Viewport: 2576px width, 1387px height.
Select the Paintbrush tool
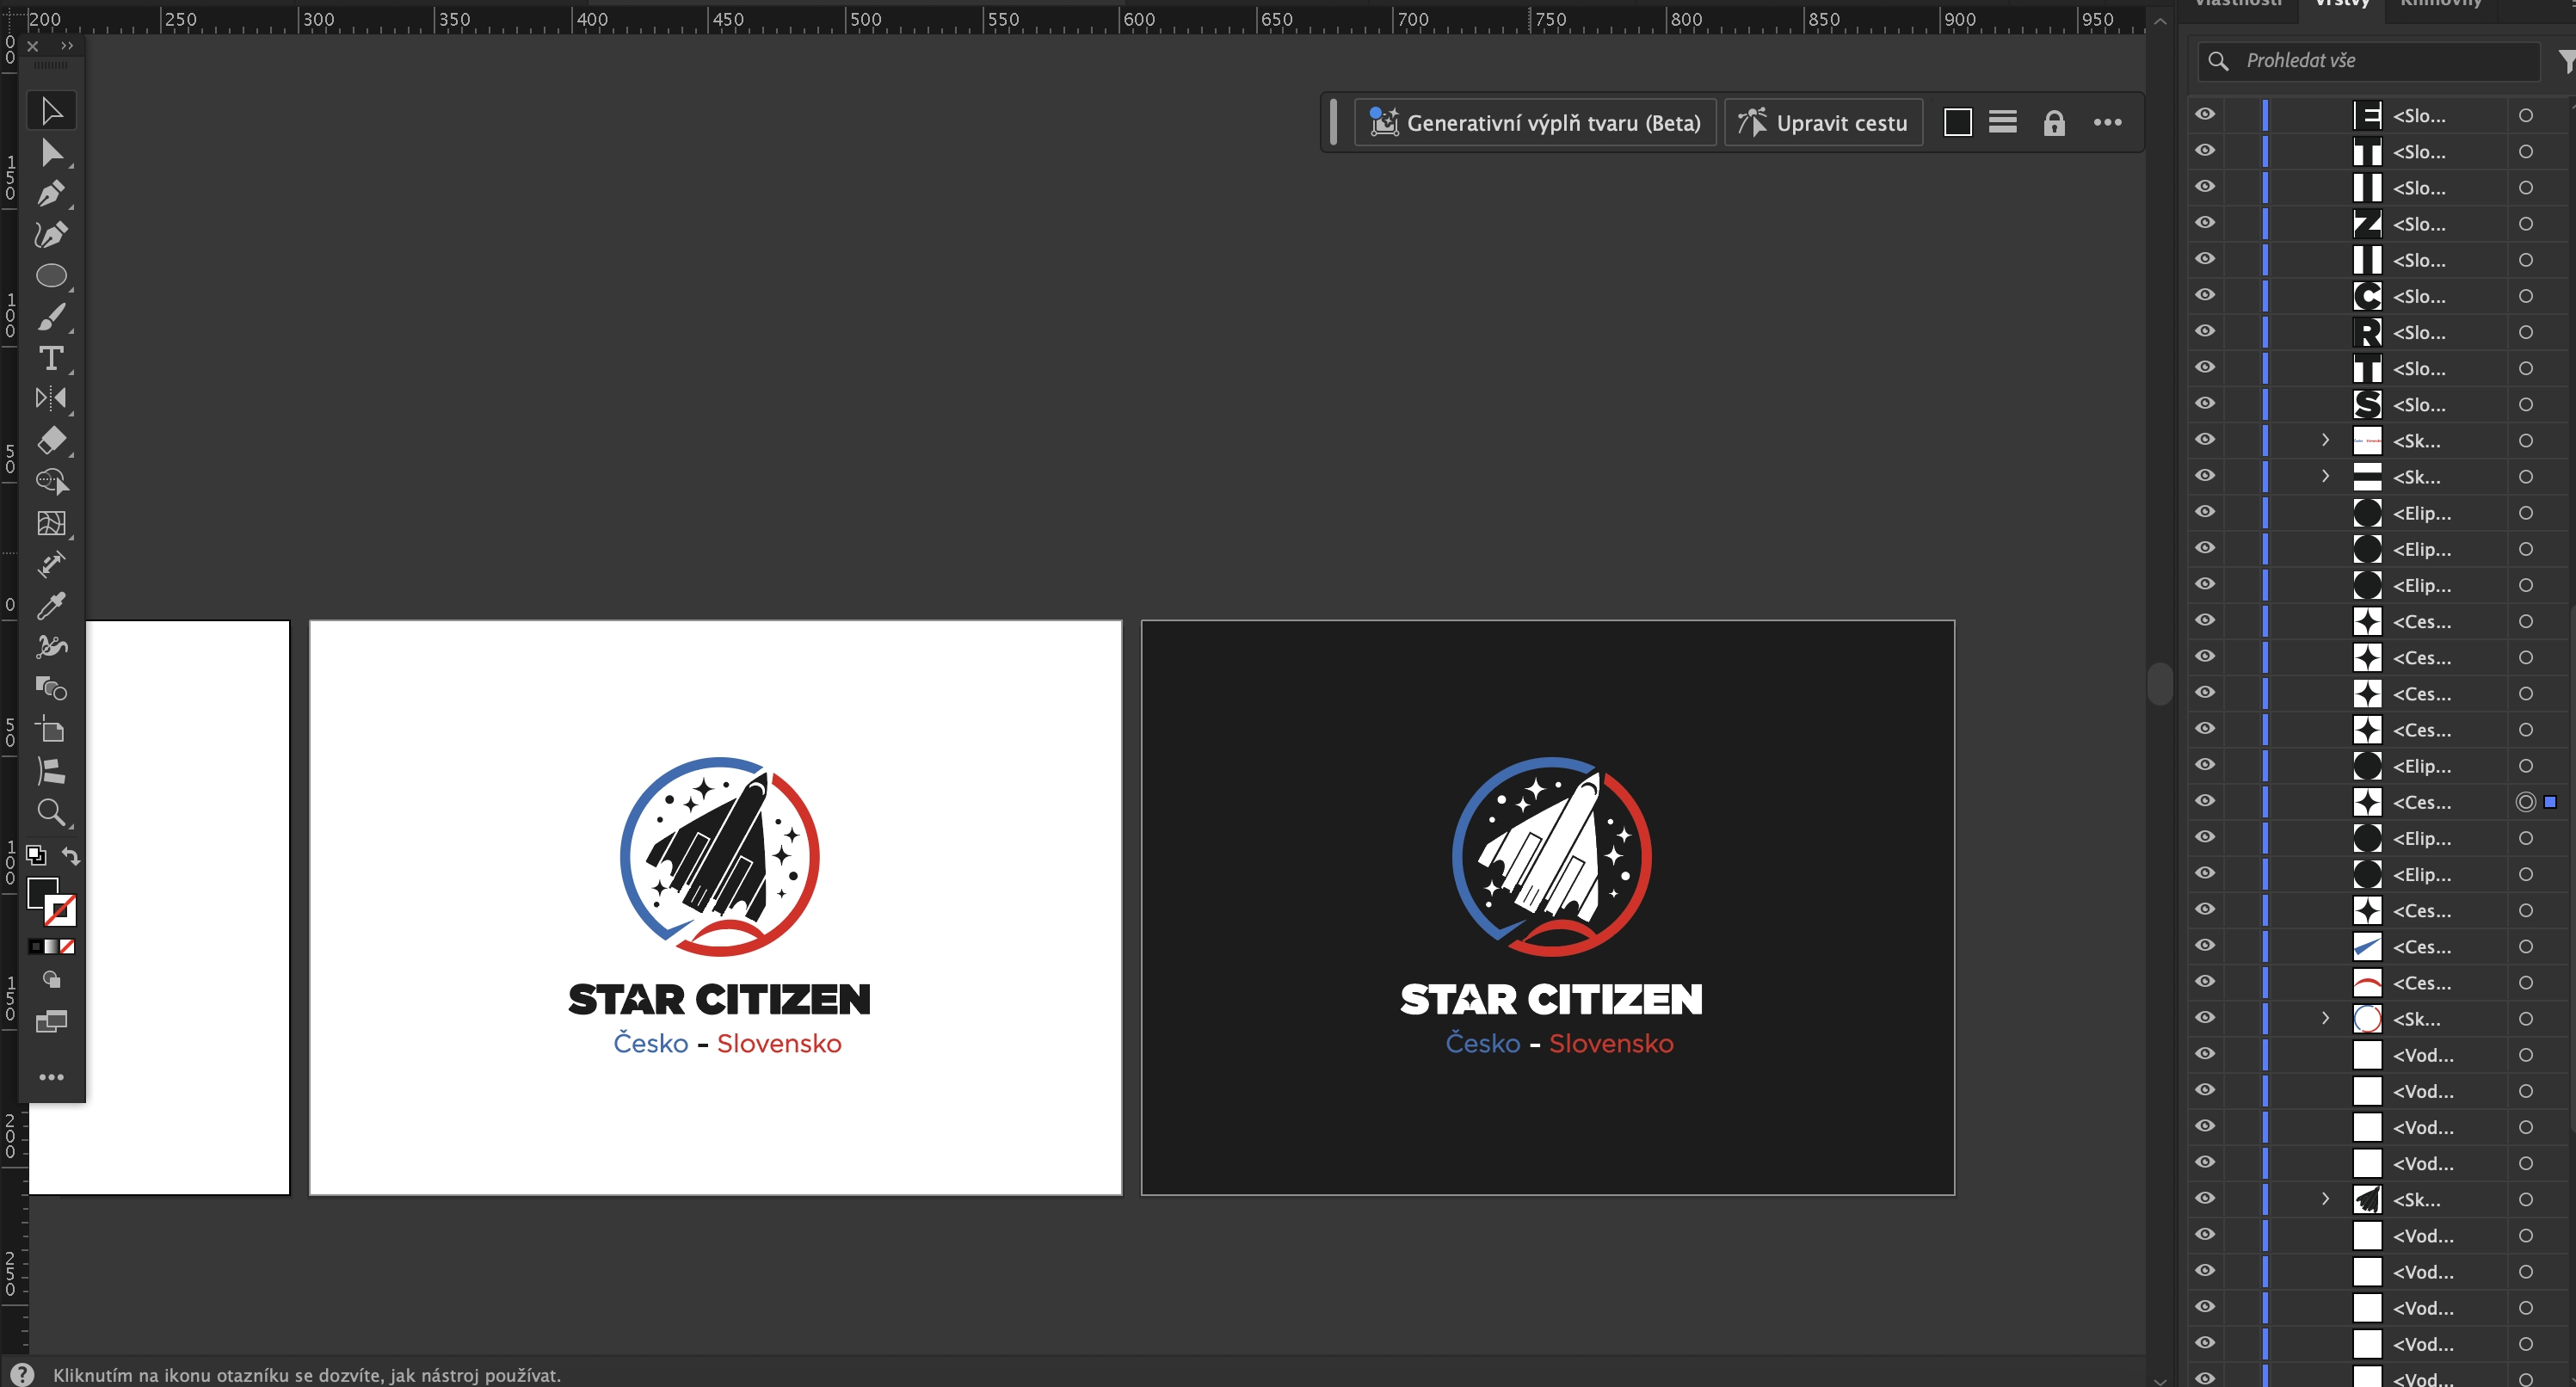tap(51, 317)
